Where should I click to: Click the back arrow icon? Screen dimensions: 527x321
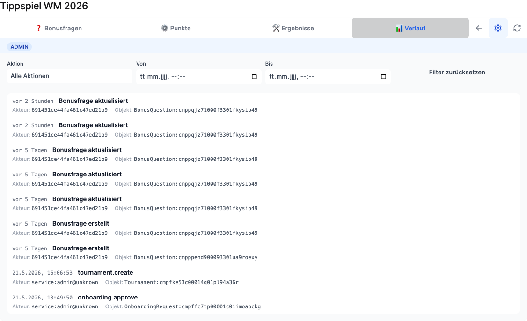coord(479,28)
